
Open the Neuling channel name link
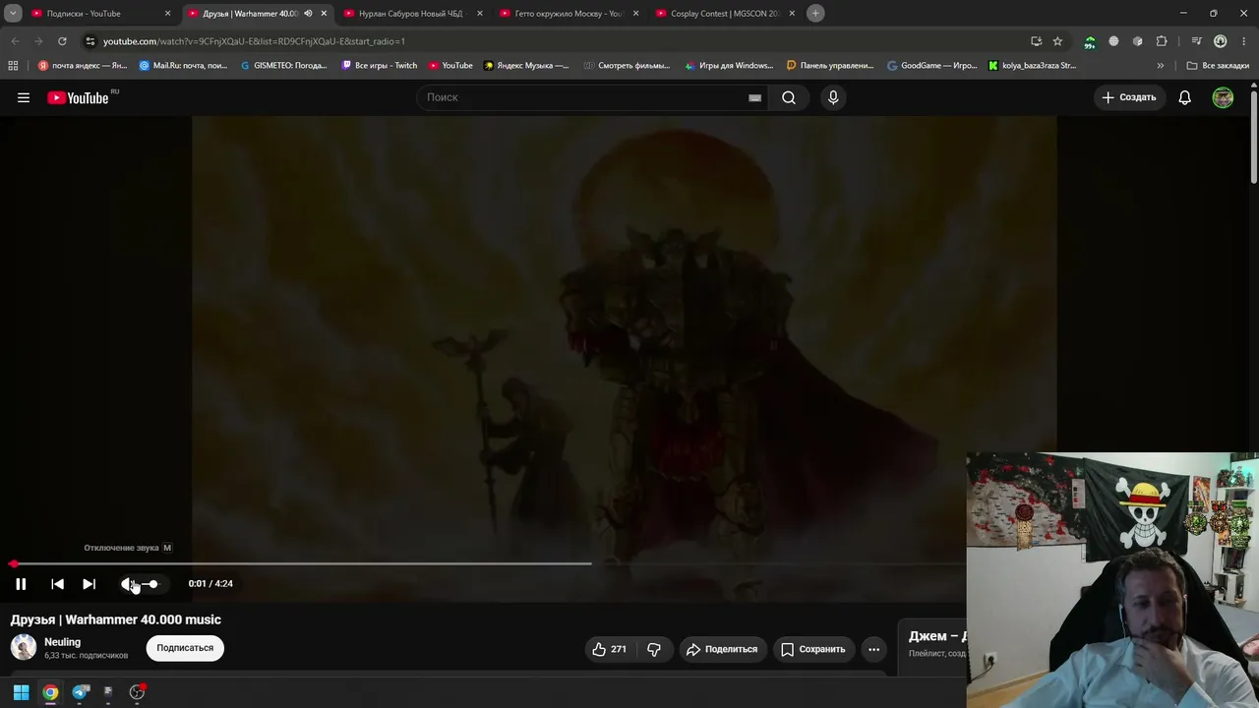pyautogui.click(x=62, y=642)
